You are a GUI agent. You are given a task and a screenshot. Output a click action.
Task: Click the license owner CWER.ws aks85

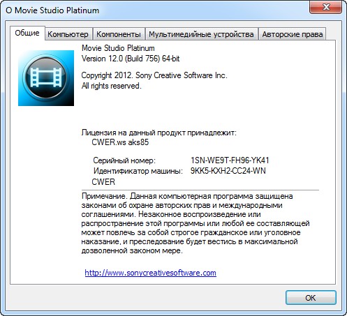(120, 142)
